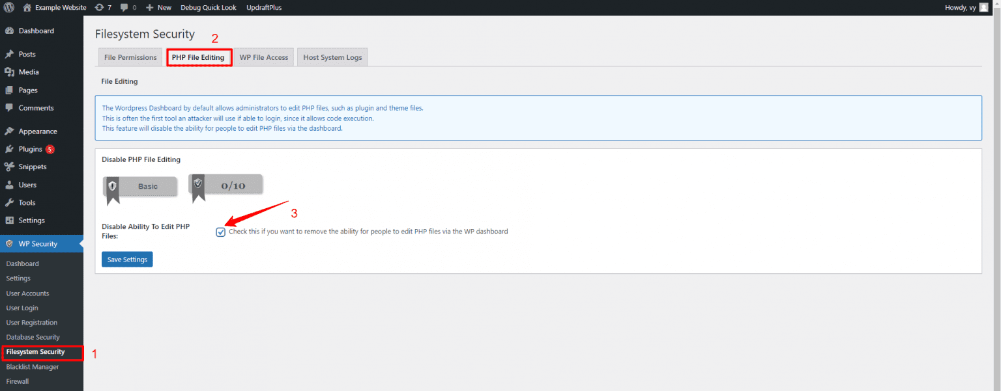The image size is (1001, 391).
Task: Click Debug Quick Look in admin bar
Action: (x=209, y=8)
